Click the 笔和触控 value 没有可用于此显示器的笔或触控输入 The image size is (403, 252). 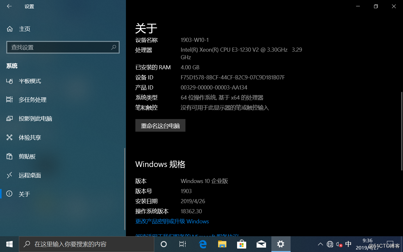pos(225,107)
